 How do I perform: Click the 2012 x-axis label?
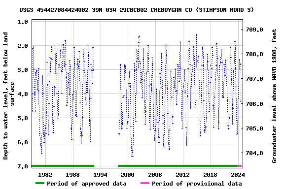182,175
